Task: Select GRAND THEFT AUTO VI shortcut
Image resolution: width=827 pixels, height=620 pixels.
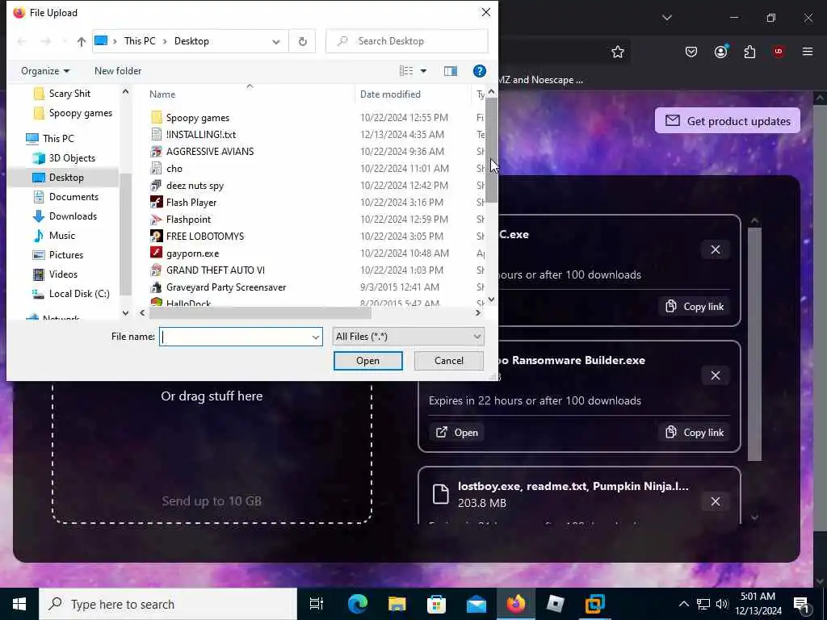Action: [215, 270]
